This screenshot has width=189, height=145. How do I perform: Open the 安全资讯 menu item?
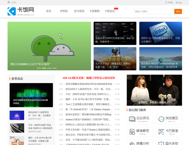(x=79, y=11)
